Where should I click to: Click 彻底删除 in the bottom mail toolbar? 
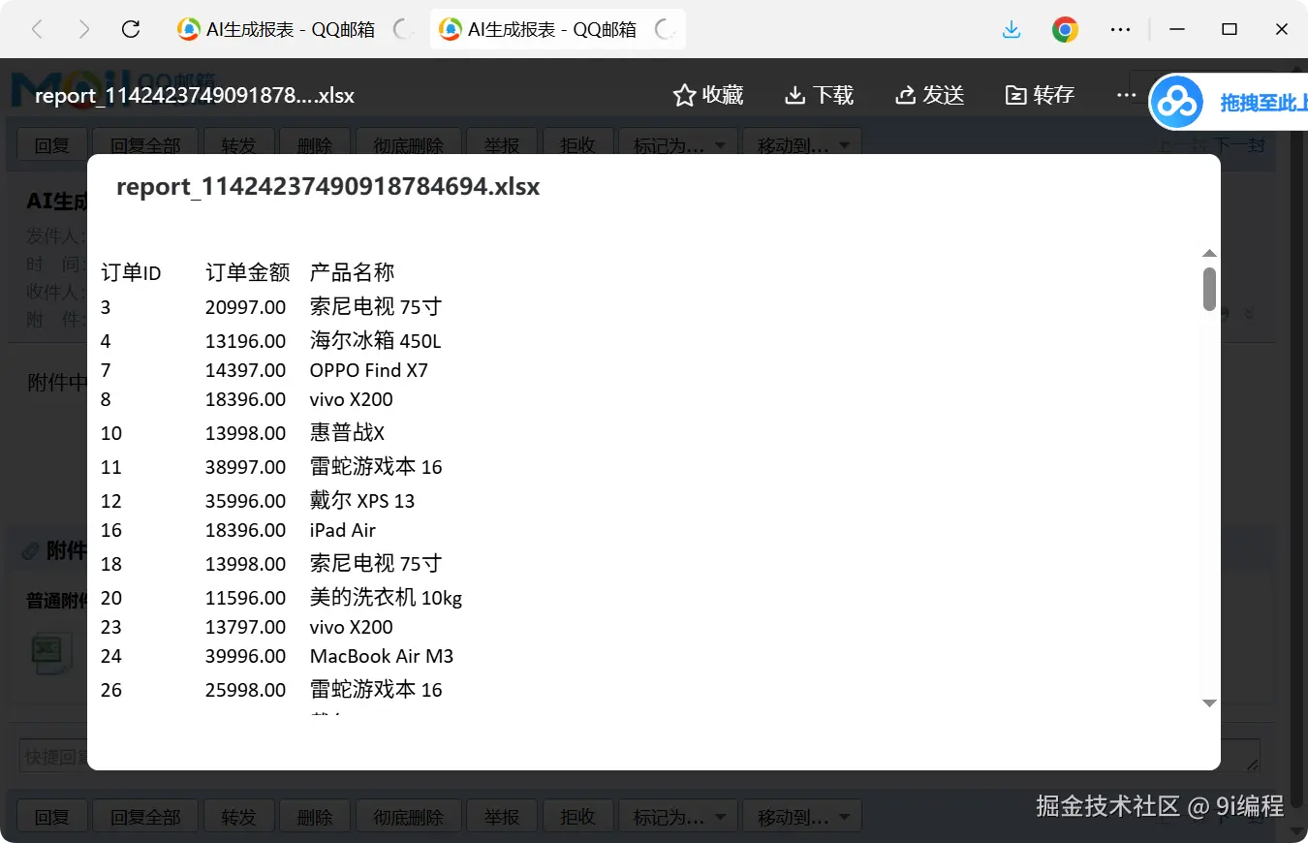[x=408, y=816]
